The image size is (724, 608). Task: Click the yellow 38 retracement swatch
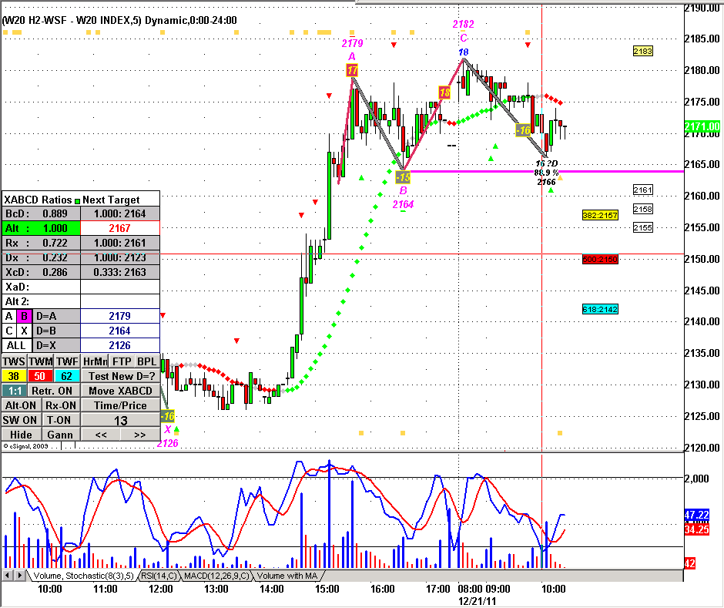click(14, 375)
